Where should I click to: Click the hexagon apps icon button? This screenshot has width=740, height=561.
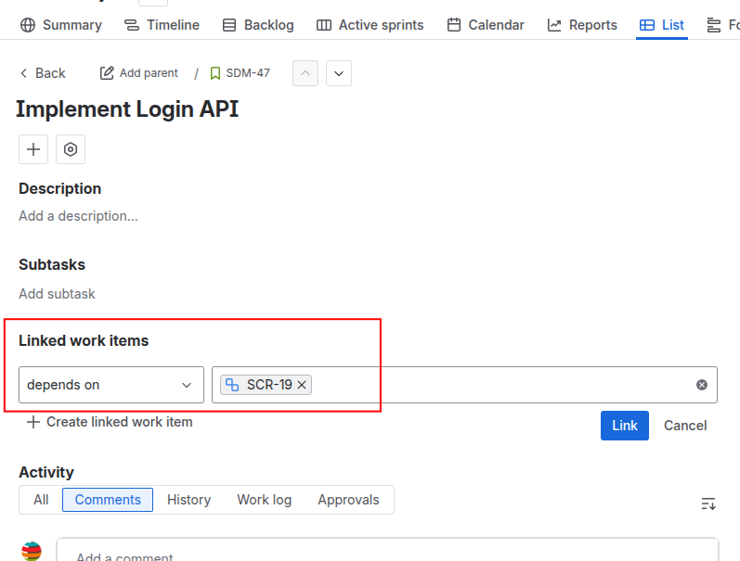pos(71,149)
